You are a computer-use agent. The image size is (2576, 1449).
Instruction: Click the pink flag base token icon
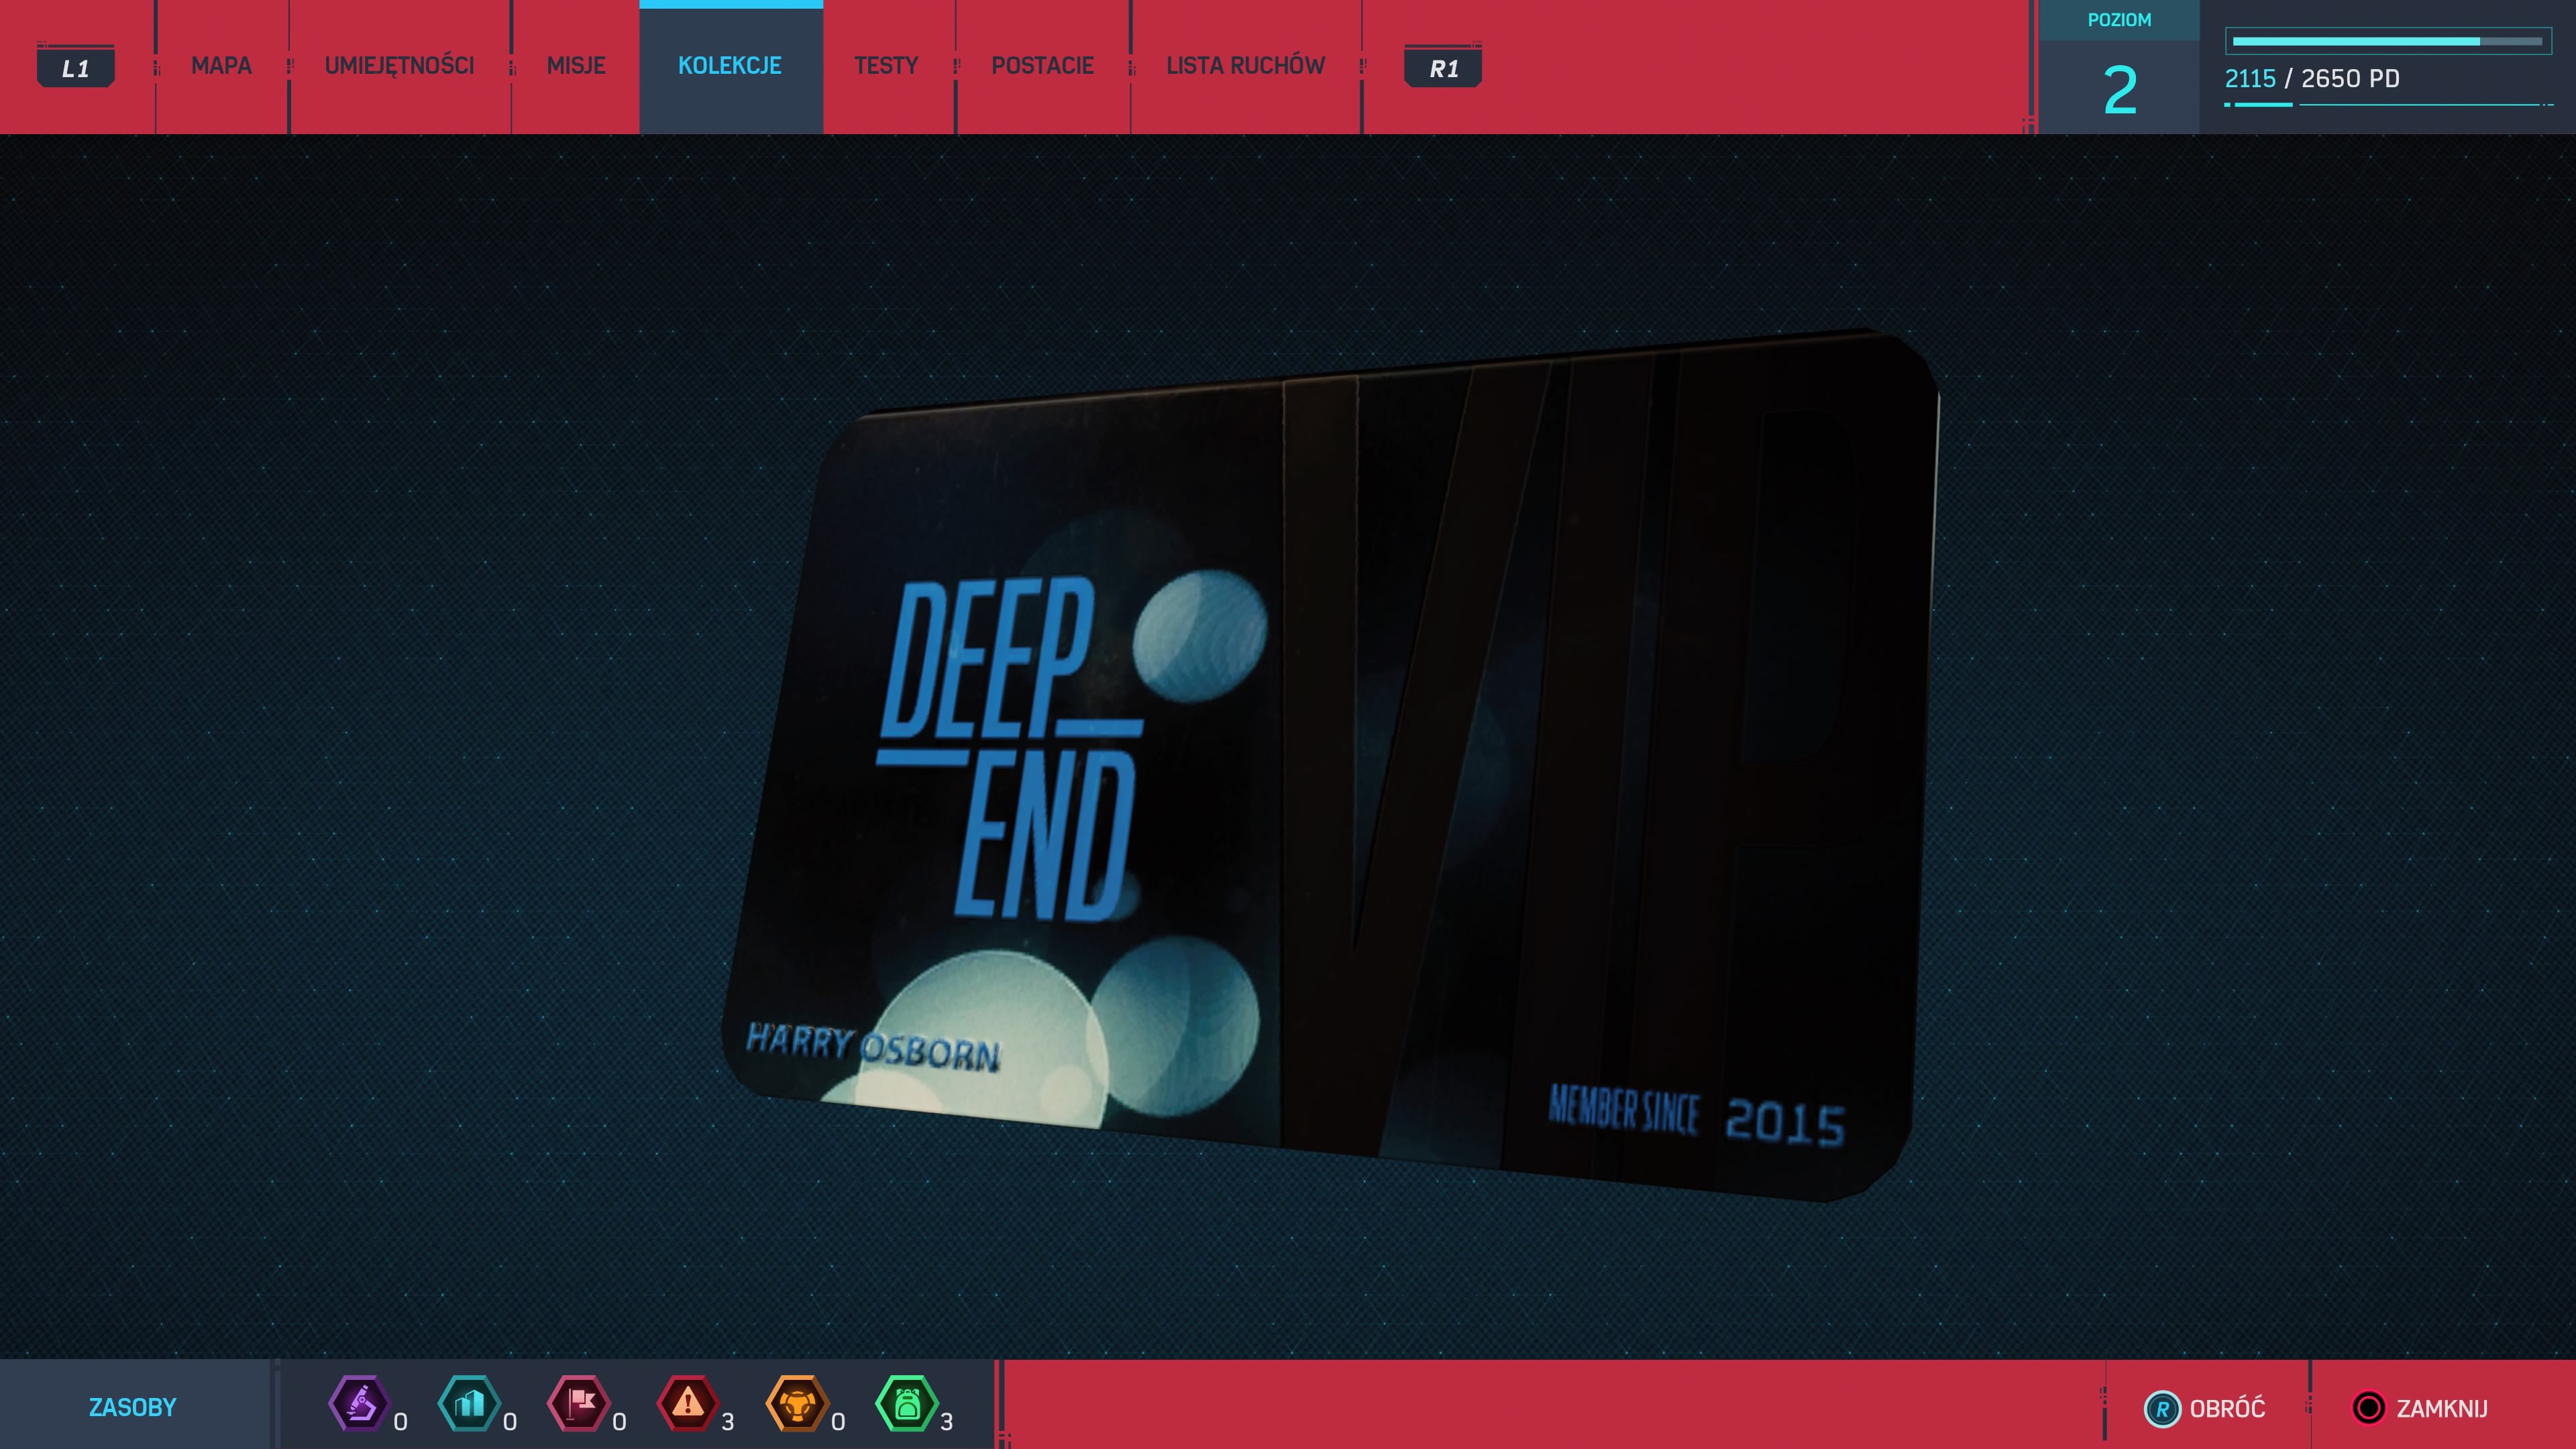[x=579, y=1404]
